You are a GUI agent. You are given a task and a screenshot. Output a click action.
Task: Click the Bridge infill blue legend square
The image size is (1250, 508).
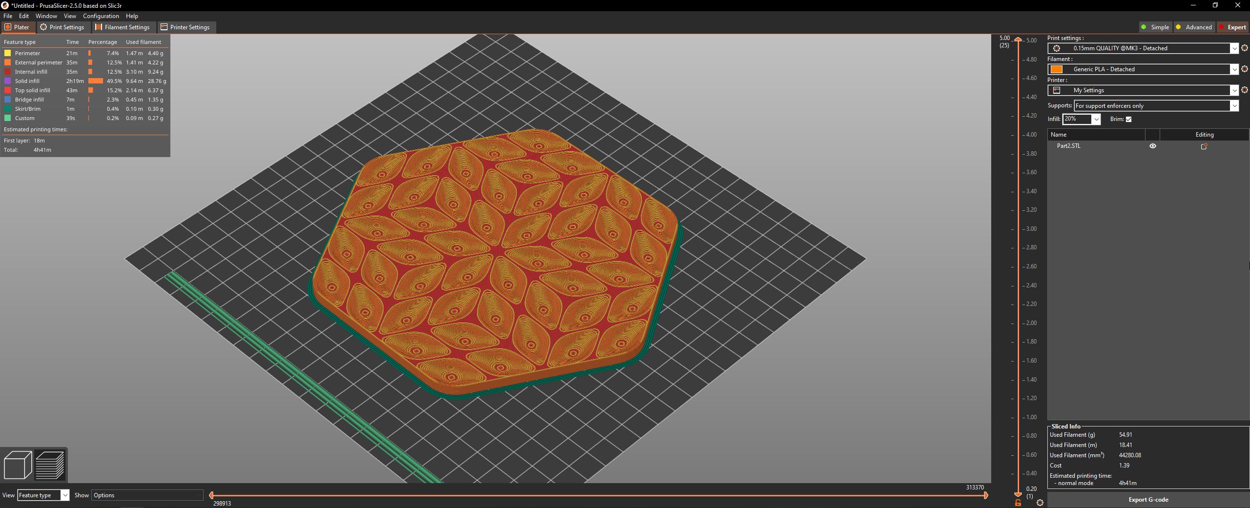click(7, 100)
